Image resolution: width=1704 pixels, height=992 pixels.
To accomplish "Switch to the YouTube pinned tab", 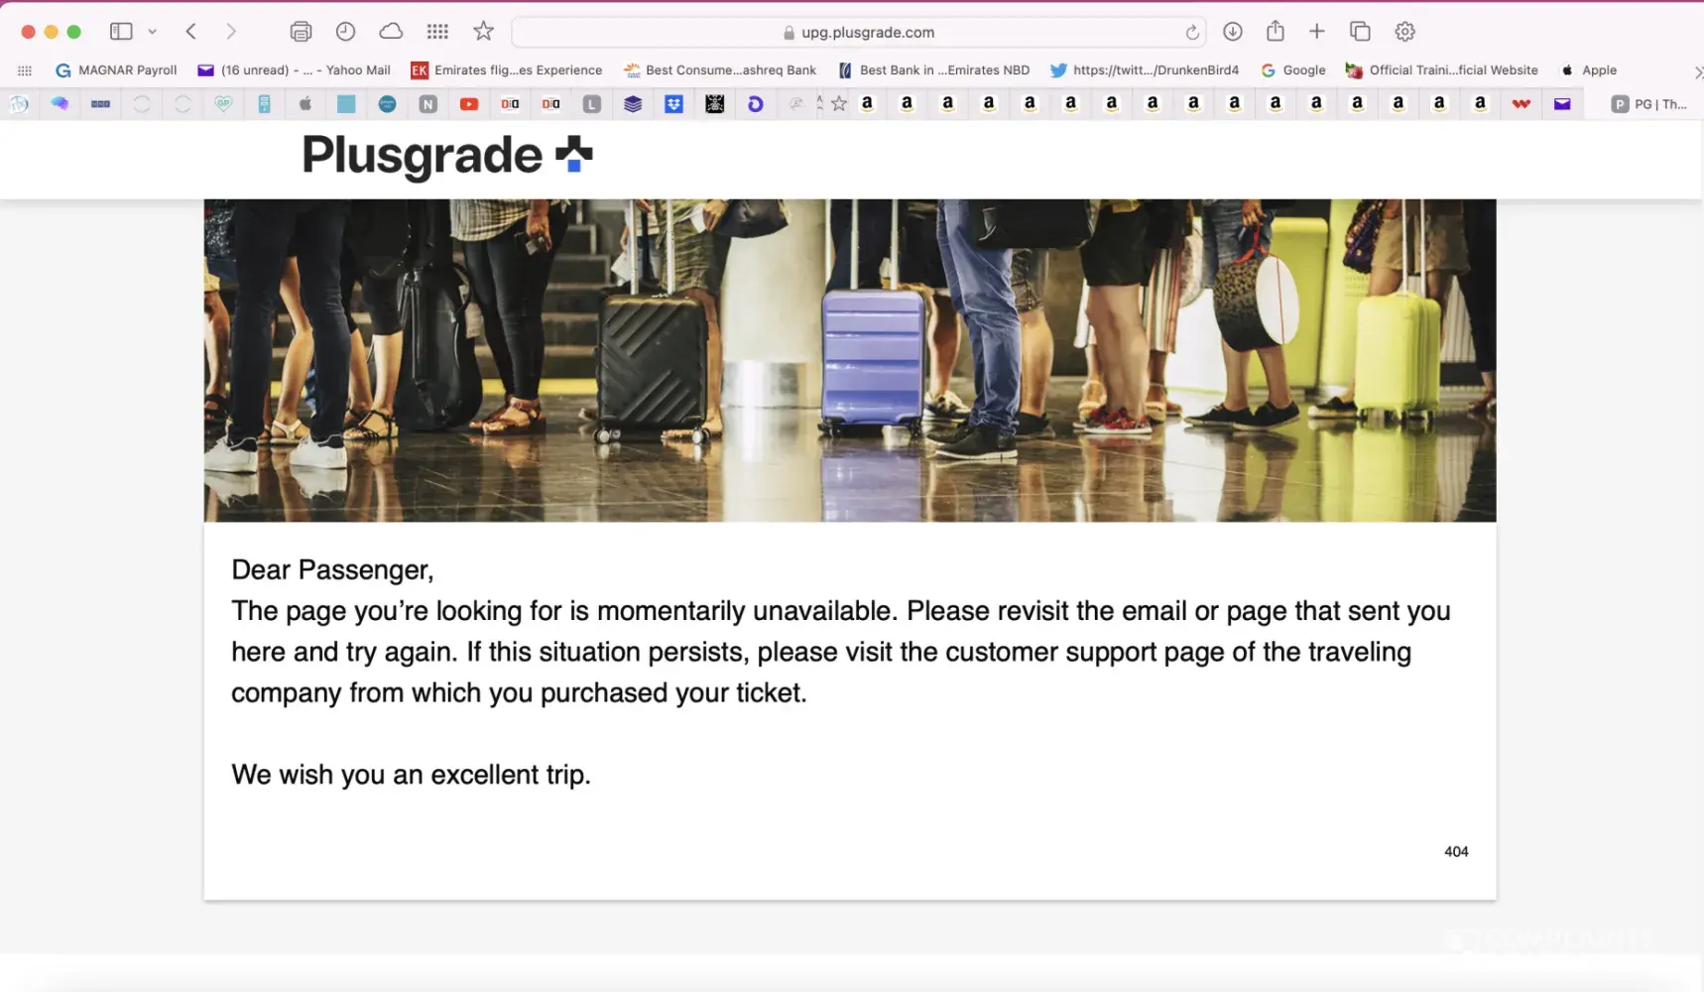I will pyautogui.click(x=469, y=104).
